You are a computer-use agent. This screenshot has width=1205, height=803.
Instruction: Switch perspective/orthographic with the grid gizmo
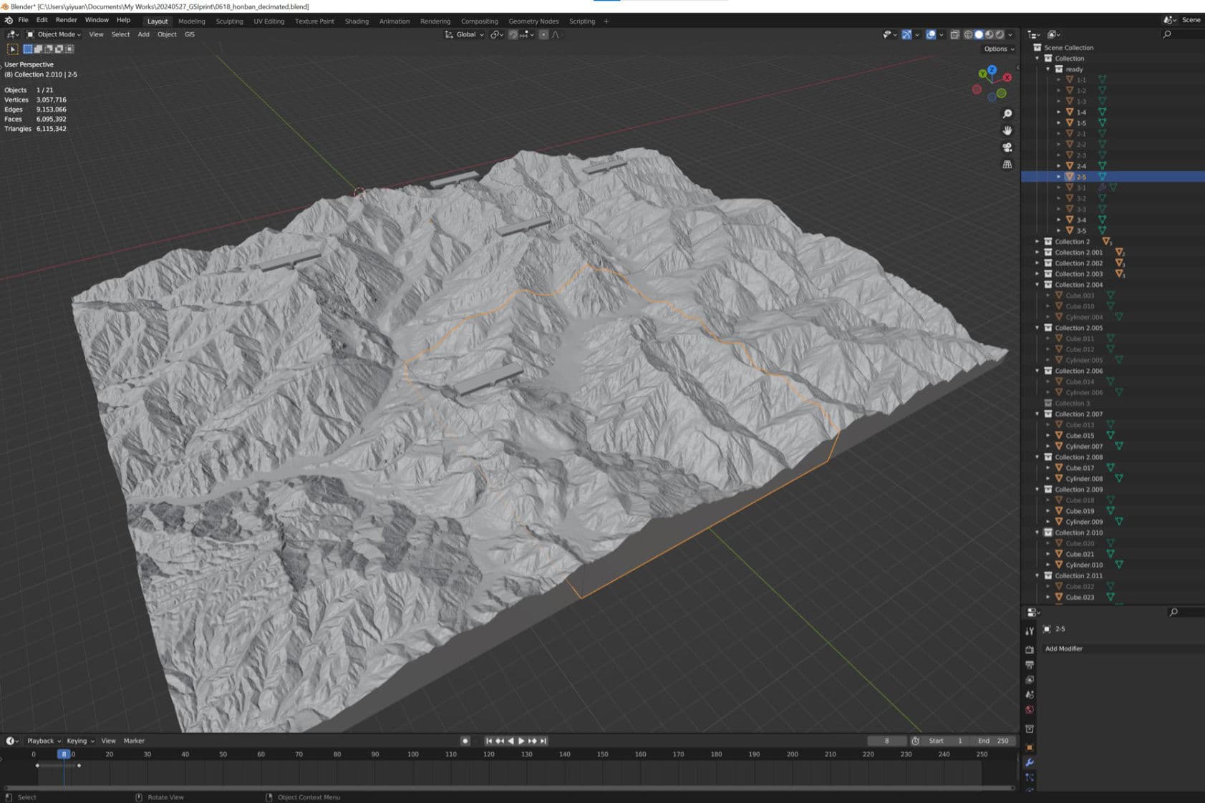(x=1007, y=165)
